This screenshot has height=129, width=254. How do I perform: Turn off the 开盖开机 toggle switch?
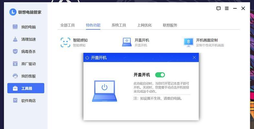(x=160, y=75)
